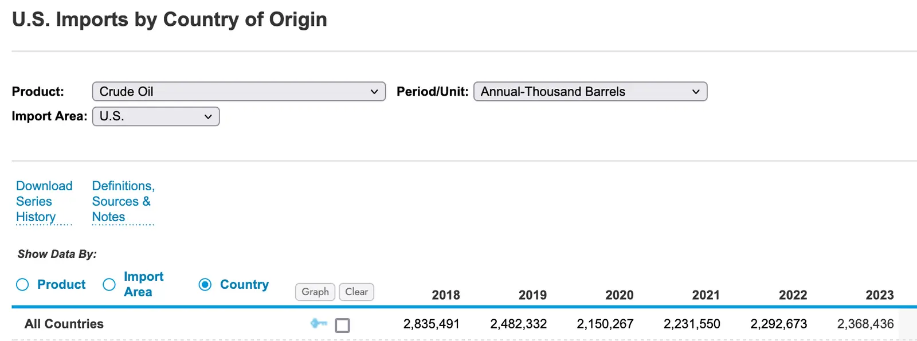Check the All Countries graph checkbox
Screen dimensions: 917x341
(x=342, y=326)
